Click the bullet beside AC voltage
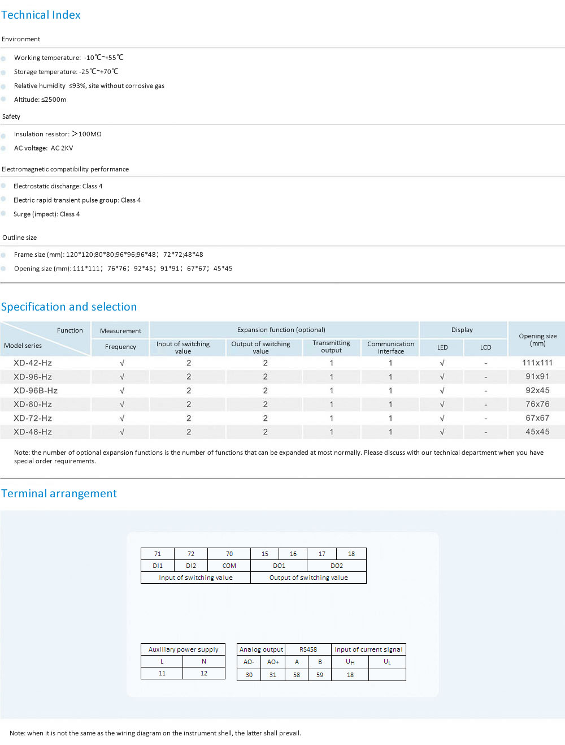Viewport: 565px width, 745px height. [x=3, y=148]
